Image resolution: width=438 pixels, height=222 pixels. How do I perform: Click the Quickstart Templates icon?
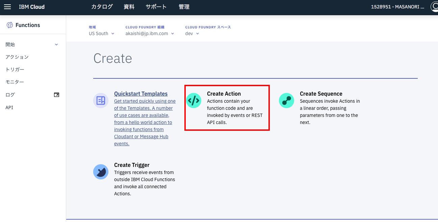coord(101,100)
